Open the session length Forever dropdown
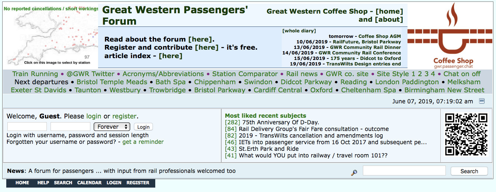The height and width of the screenshot is (192, 496). pyautogui.click(x=112, y=127)
